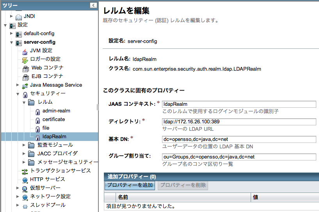Image resolution: width=319 pixels, height=212 pixels.
Task: Click the Java Message Service icon
Action: 25,85
